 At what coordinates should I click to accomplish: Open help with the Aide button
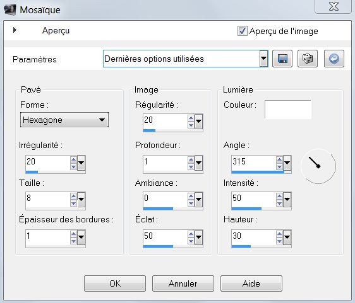pos(251,283)
